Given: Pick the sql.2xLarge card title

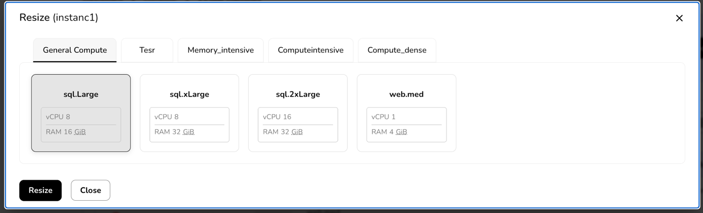Looking at the screenshot, I should tap(298, 94).
